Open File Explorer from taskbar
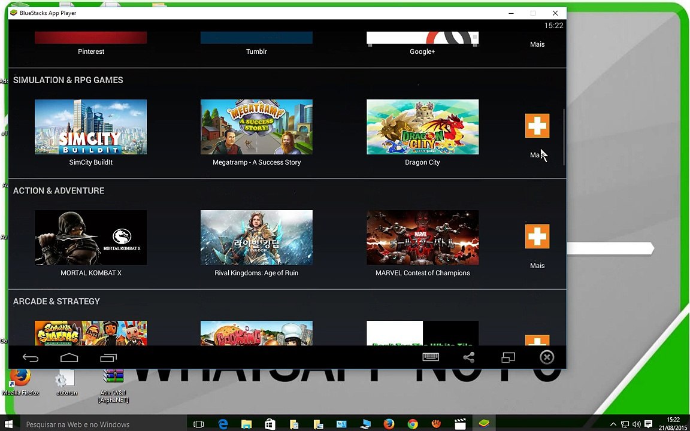Viewport: 690px width, 431px height. pos(246,424)
